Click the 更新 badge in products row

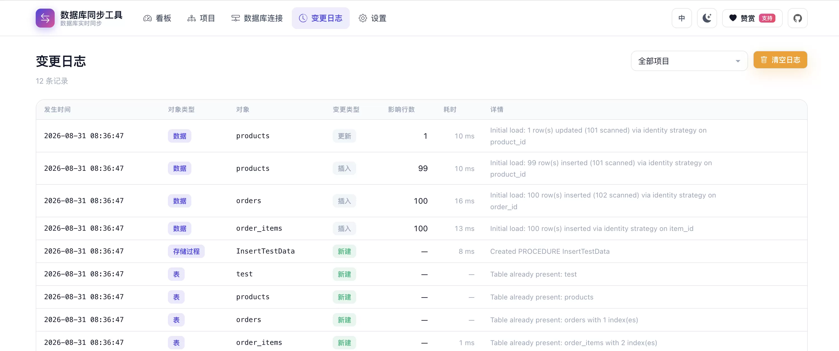coord(344,136)
